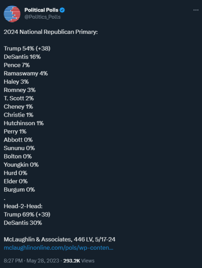Click the 2024 National Republican Primary heading
Image resolution: width=202 pixels, height=268 pixels.
[x=51, y=32]
